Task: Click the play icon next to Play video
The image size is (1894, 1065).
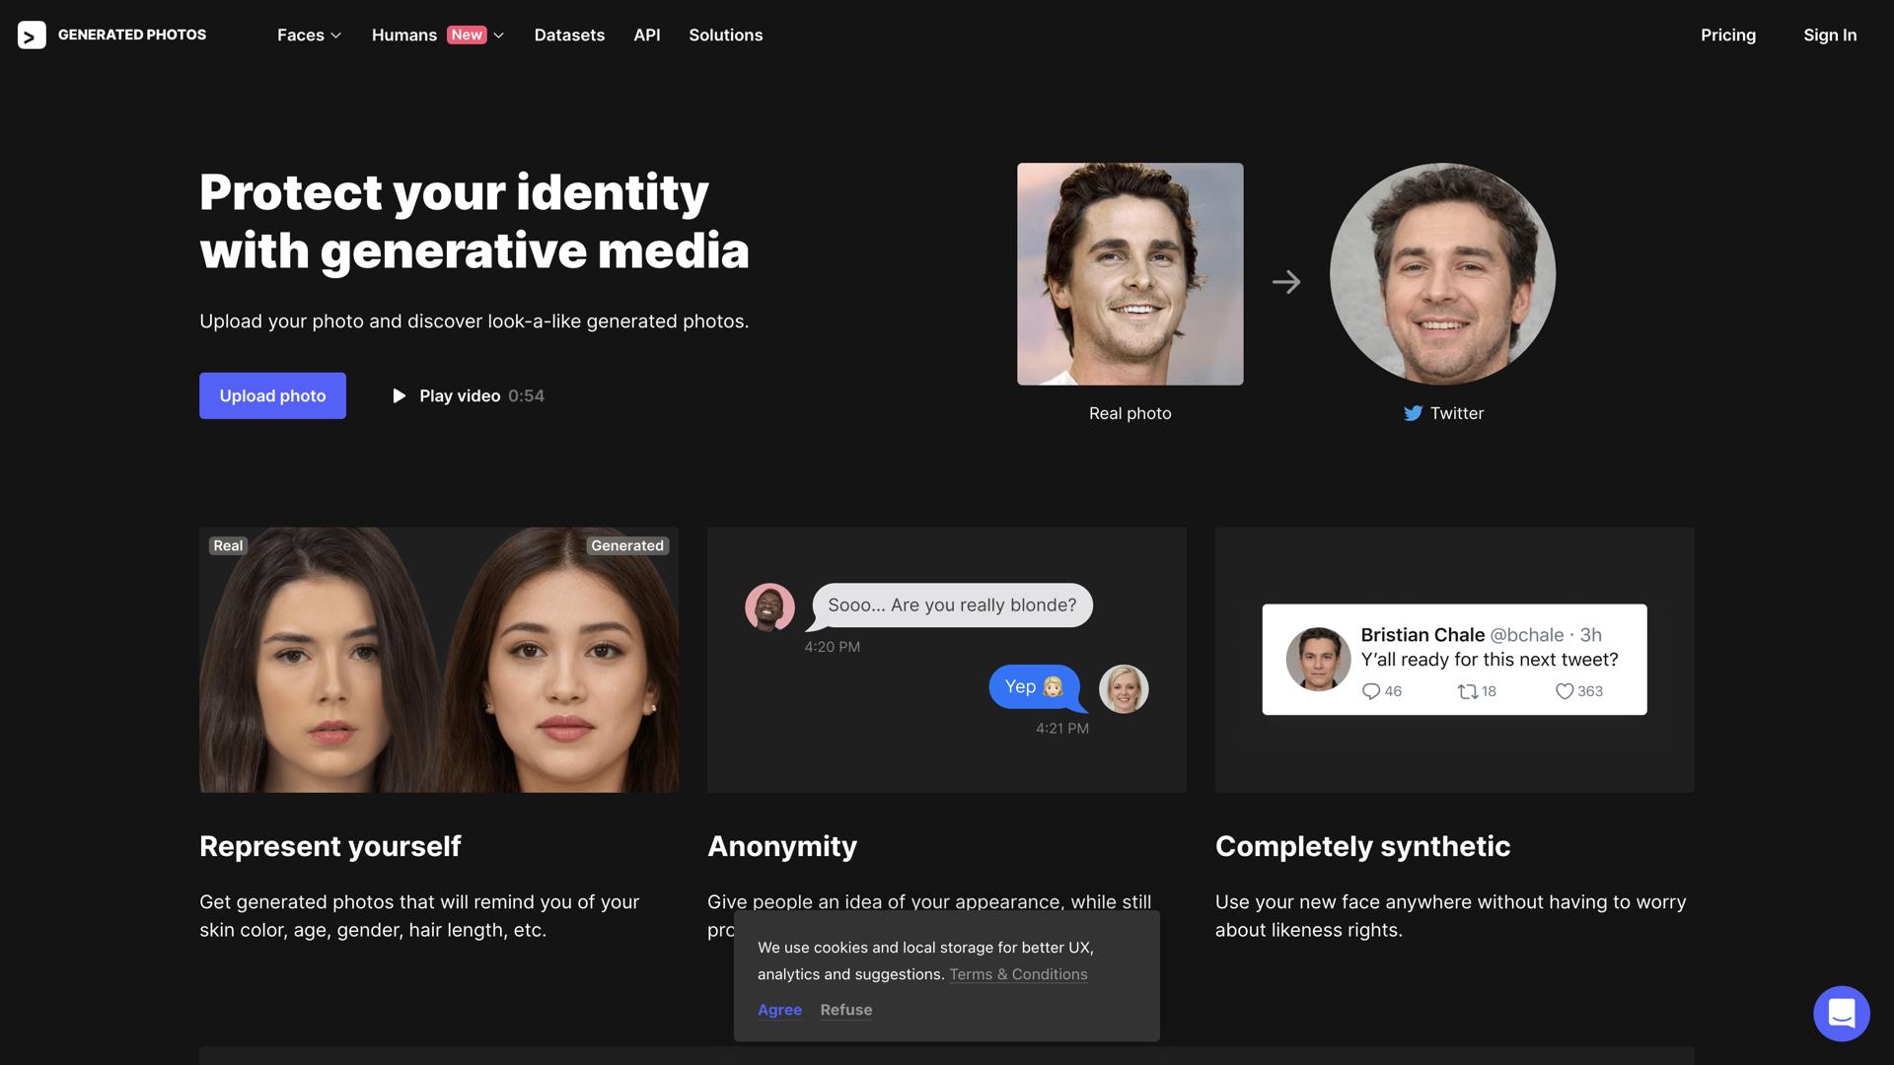Action: pyautogui.click(x=399, y=395)
